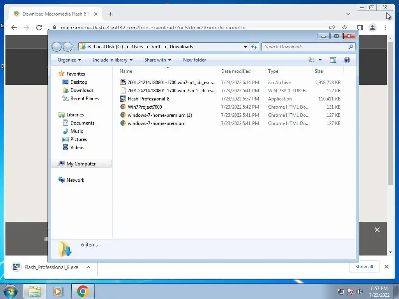This screenshot has width=399, height=299.
Task: Sort by Date modified column header
Action: pyautogui.click(x=242, y=71)
